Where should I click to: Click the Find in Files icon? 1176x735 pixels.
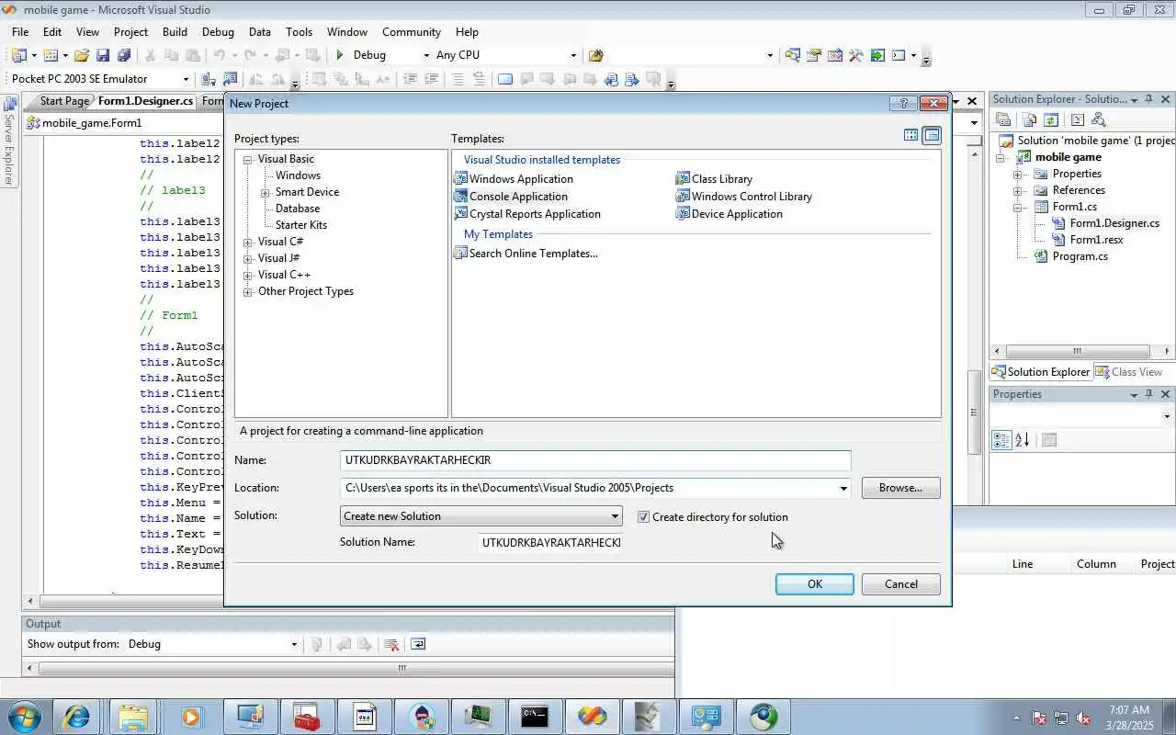[x=595, y=55]
